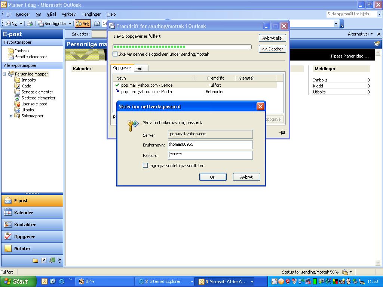Image resolution: width=383 pixels, height=287 pixels.
Task: Click the Kalender navigation pane button
Action: (x=32, y=213)
